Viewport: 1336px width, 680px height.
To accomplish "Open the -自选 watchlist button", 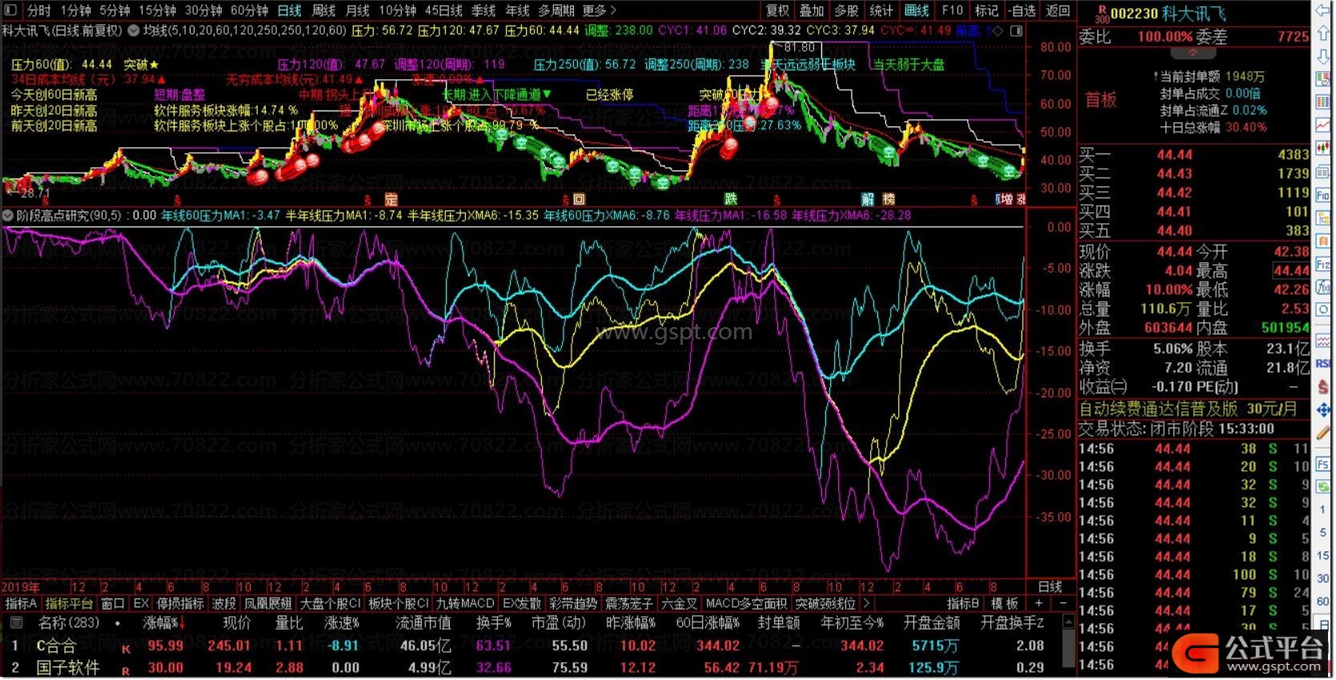I will [1022, 10].
